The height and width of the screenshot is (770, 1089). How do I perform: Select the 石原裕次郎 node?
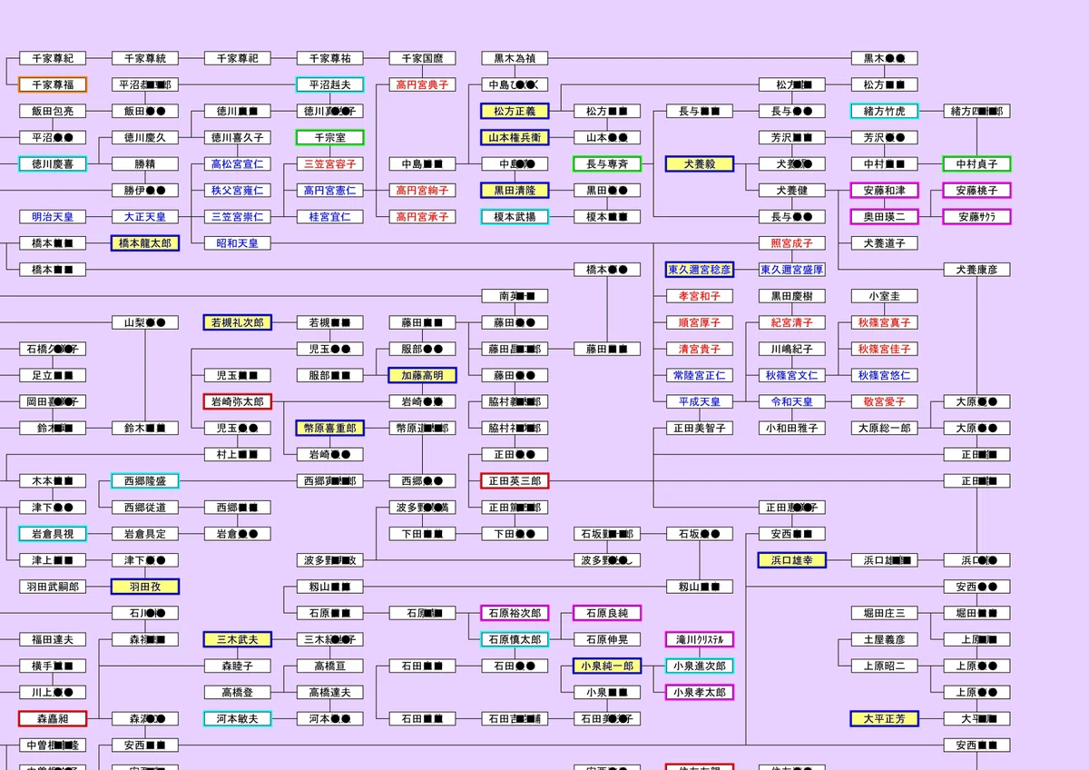(x=515, y=613)
